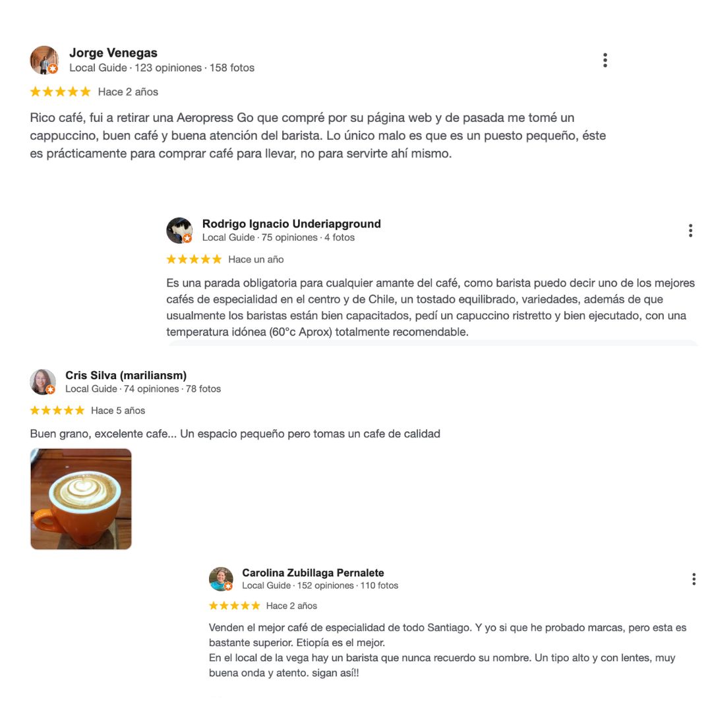The image size is (712, 712).
Task: Click the five-star rating on Jorge's review
Action: click(x=61, y=92)
